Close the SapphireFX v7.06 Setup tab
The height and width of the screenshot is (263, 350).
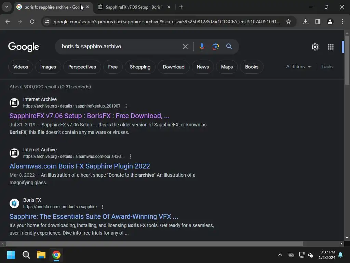tap(169, 7)
